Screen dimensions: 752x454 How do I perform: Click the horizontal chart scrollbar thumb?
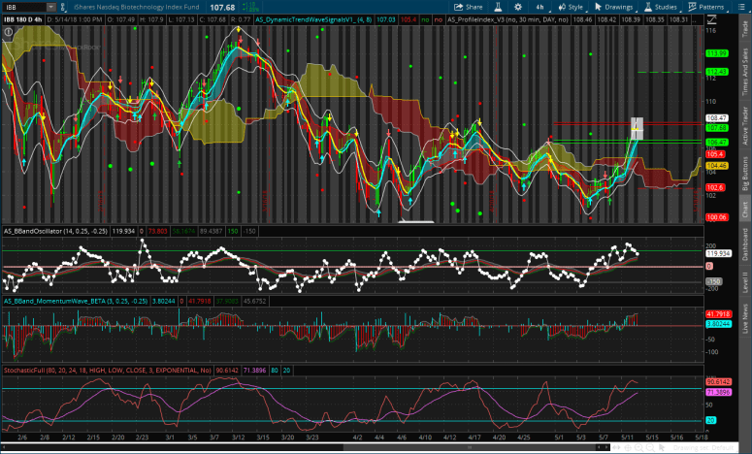pos(469,447)
